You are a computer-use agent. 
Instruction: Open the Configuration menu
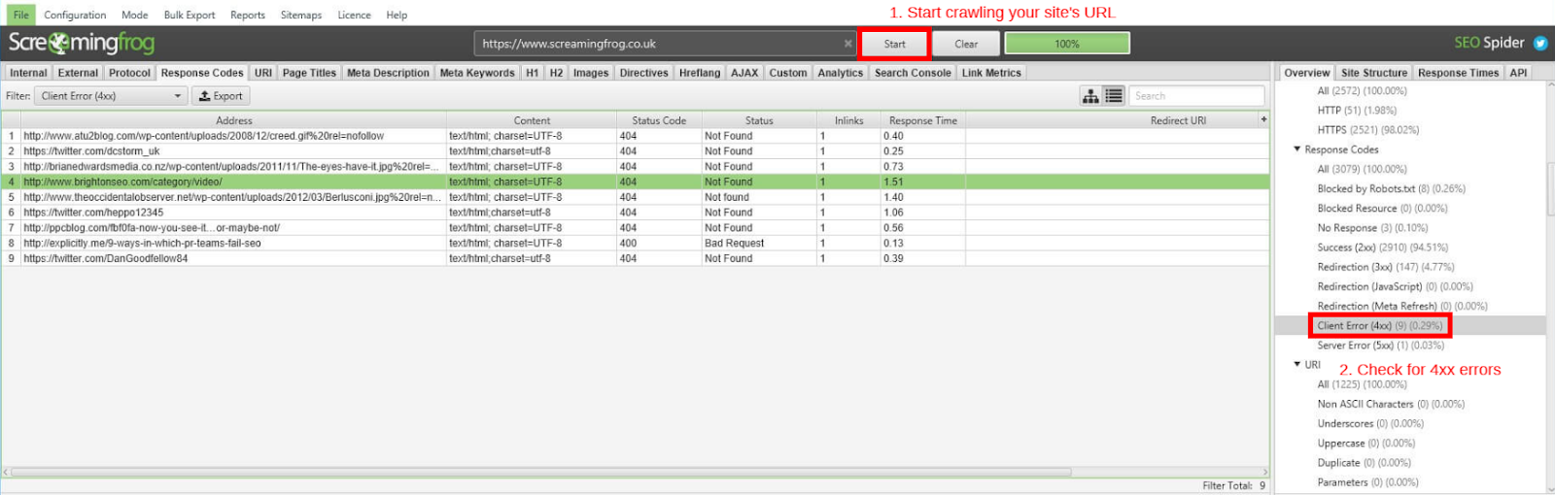75,15
